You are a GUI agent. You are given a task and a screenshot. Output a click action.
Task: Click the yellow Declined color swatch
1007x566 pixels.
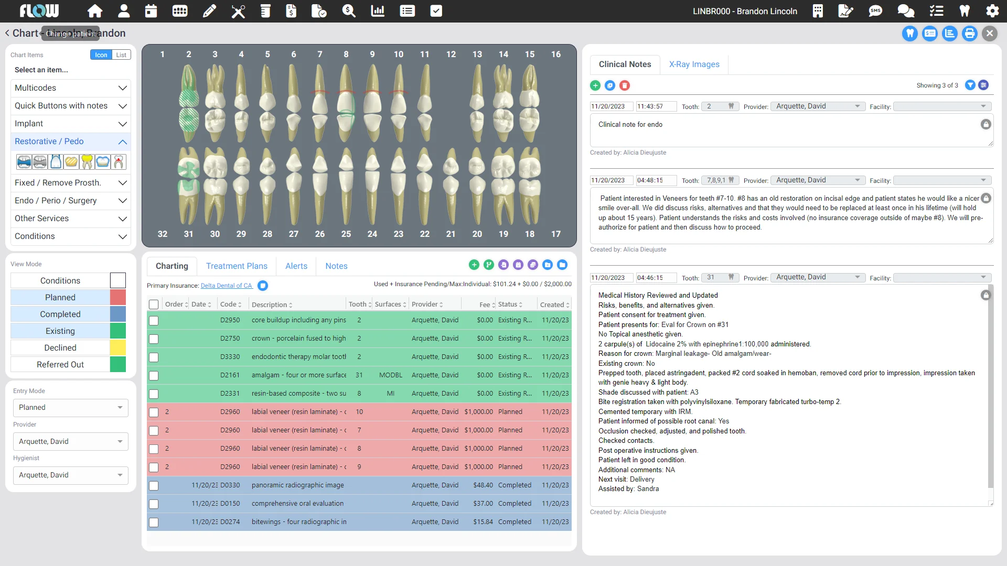pos(118,348)
